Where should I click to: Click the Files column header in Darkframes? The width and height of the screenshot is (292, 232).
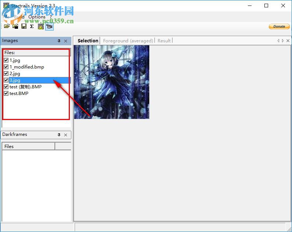click(x=28, y=147)
